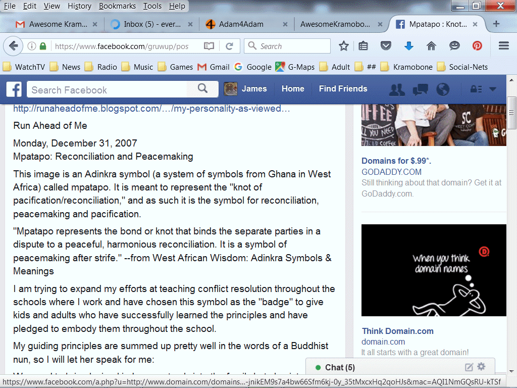
Task: Open the Adult bookmarks folder
Action: (335, 67)
